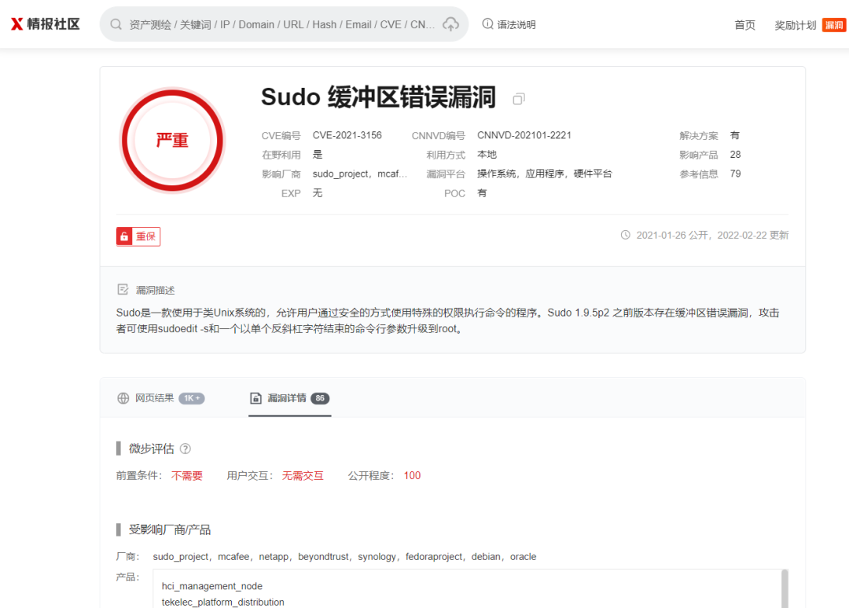Click the POC value 有
Image resolution: width=849 pixels, height=608 pixels.
[x=482, y=193]
